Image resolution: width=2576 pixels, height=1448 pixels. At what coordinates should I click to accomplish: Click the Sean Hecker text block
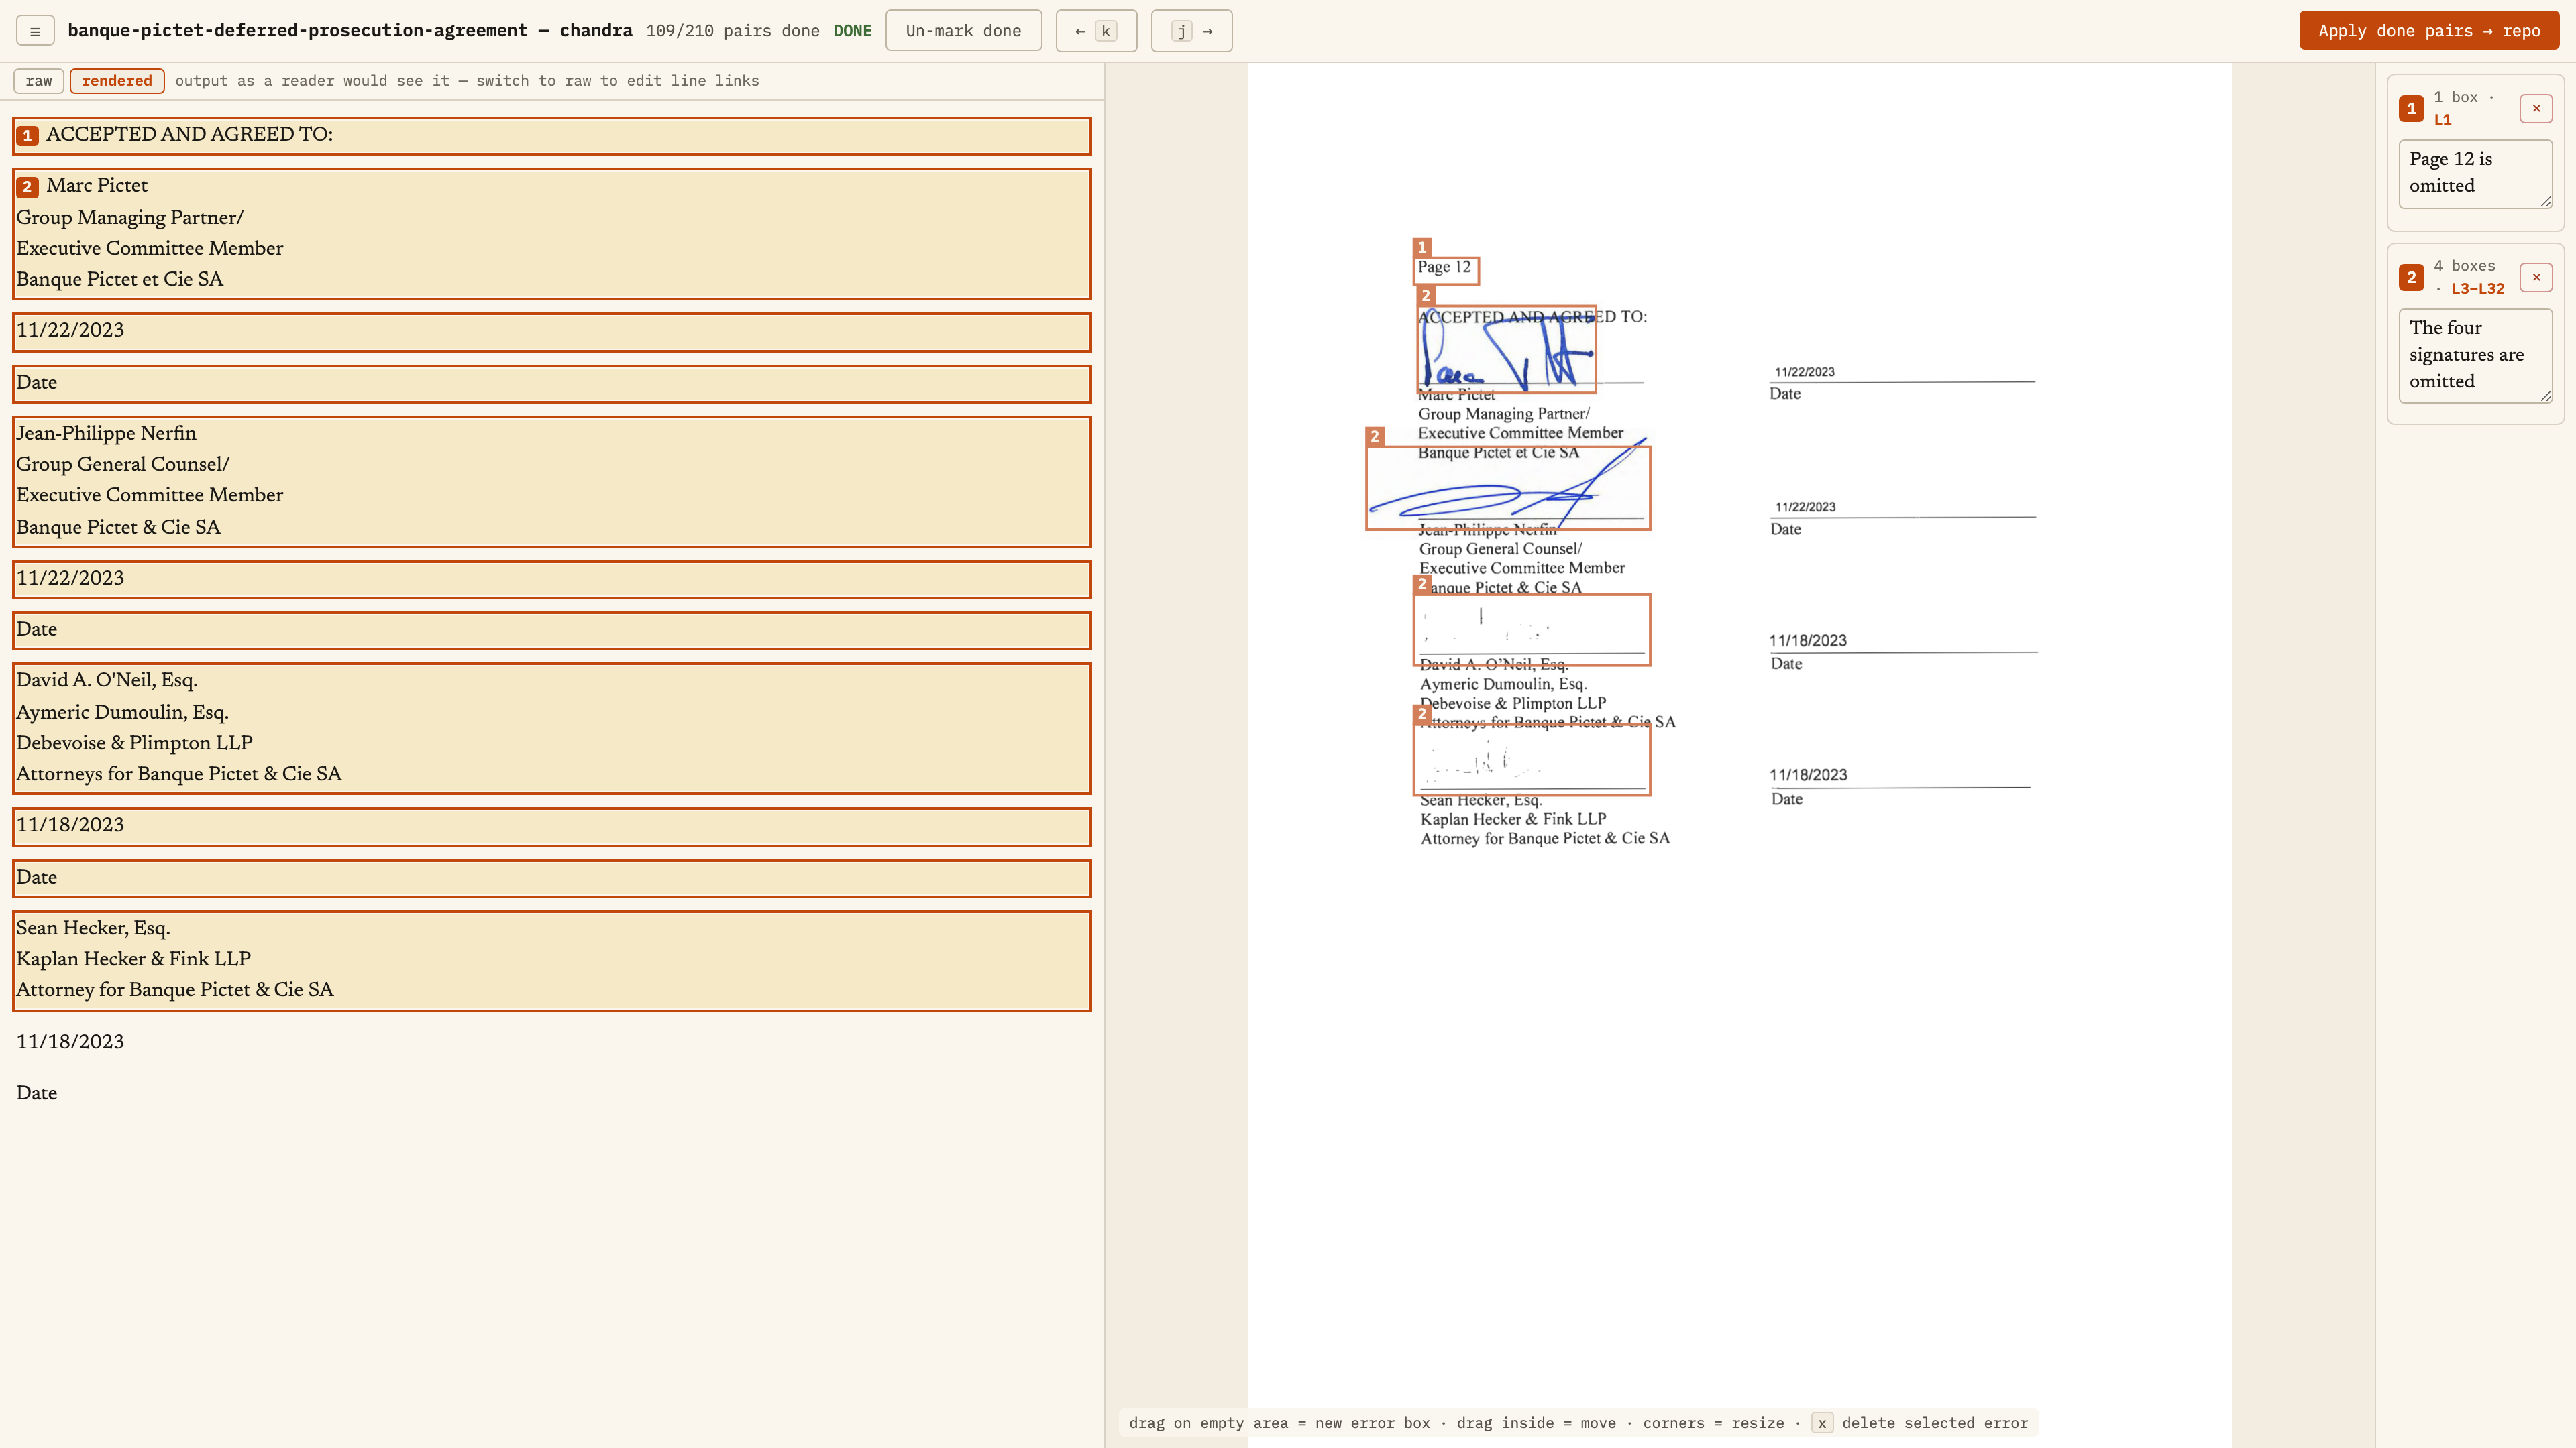tap(552, 961)
